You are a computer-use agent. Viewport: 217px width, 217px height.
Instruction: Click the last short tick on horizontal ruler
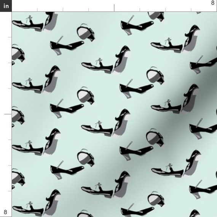191,10
